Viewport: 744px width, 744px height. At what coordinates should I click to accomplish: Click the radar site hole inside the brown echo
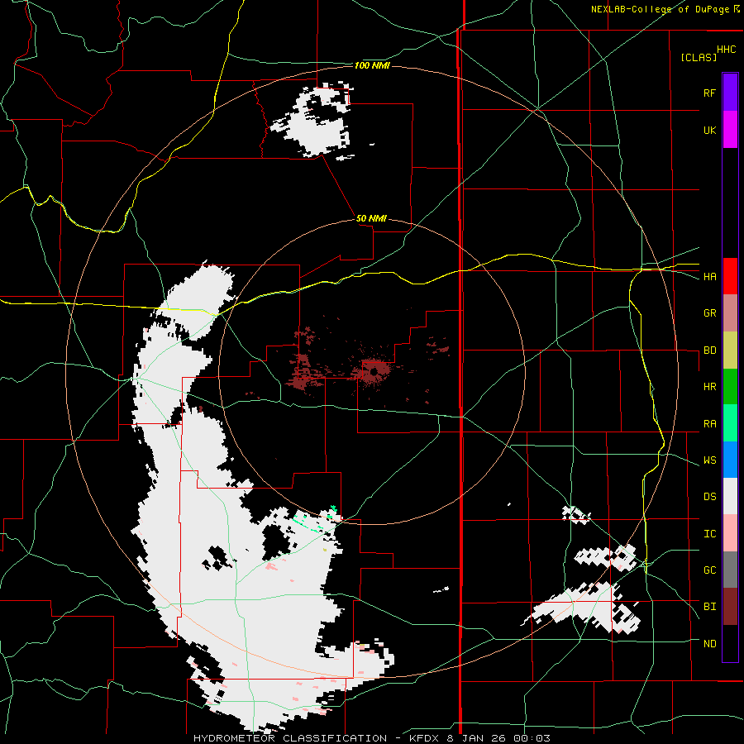pyautogui.click(x=374, y=372)
